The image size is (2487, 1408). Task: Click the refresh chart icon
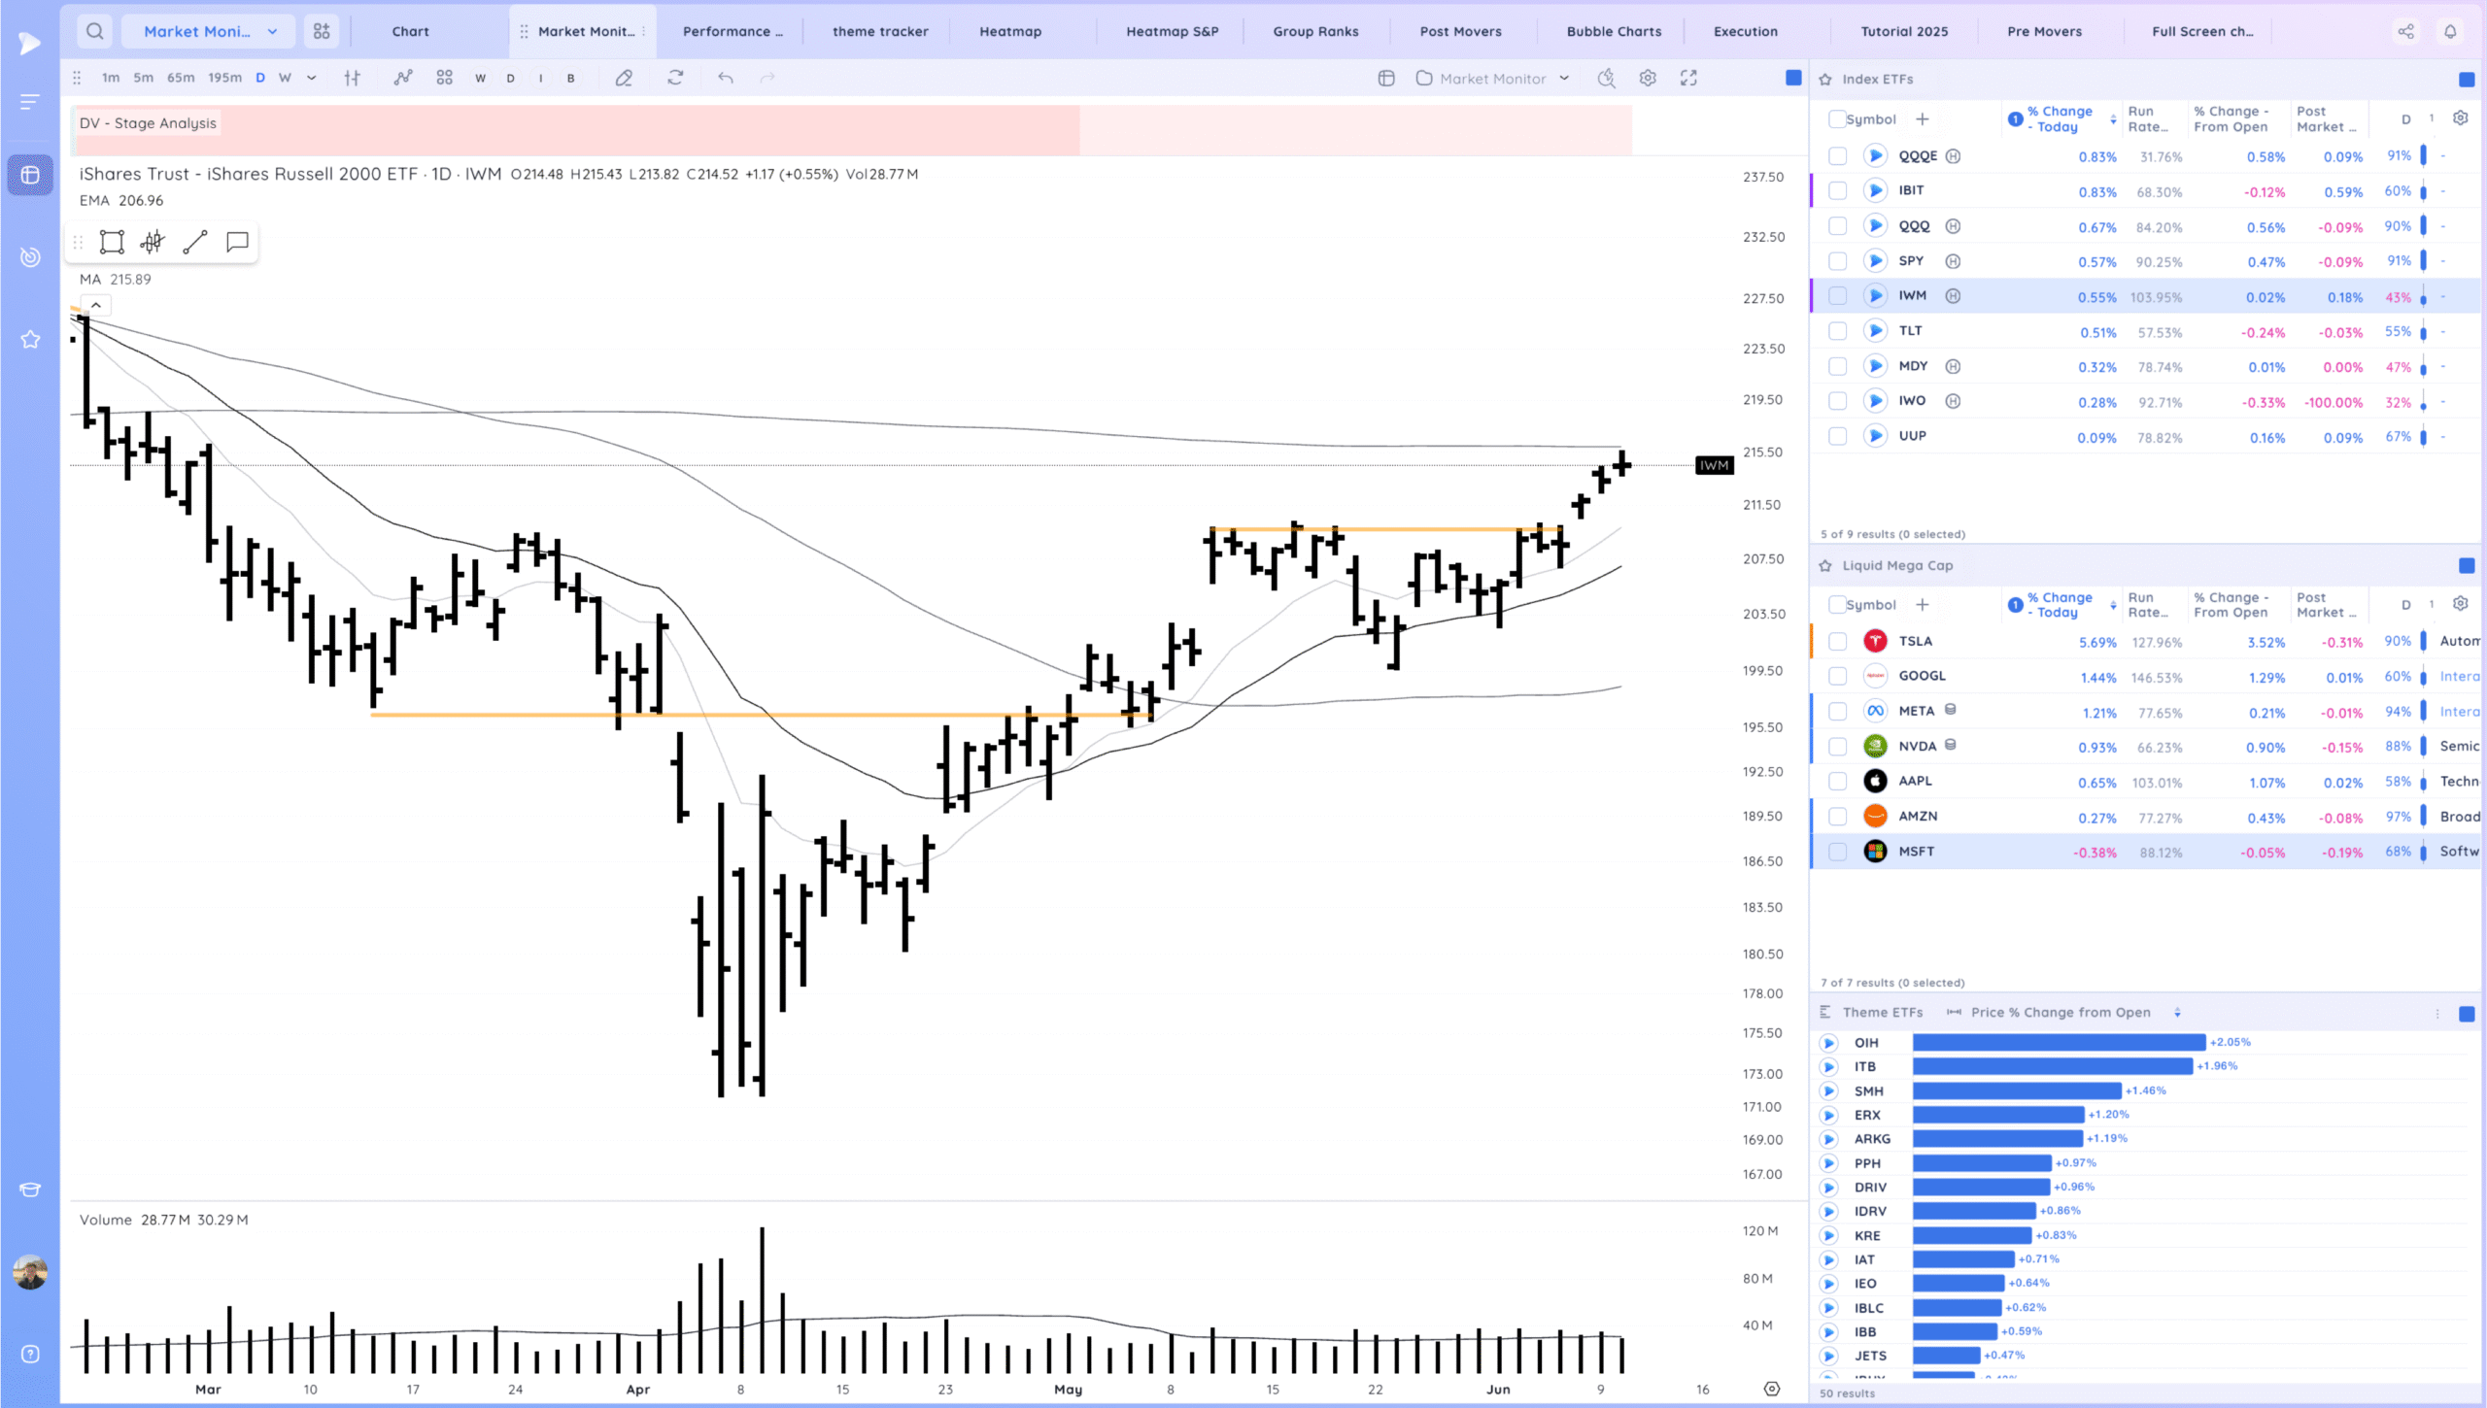click(x=675, y=78)
